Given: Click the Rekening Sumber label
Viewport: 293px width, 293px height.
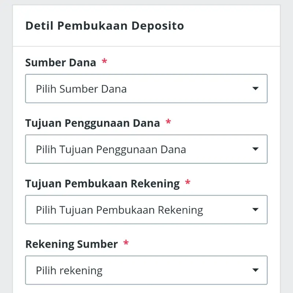Looking at the screenshot, I should point(72,244).
